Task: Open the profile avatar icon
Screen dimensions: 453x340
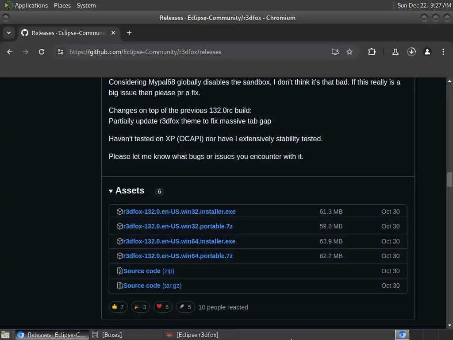Action: tap(427, 52)
